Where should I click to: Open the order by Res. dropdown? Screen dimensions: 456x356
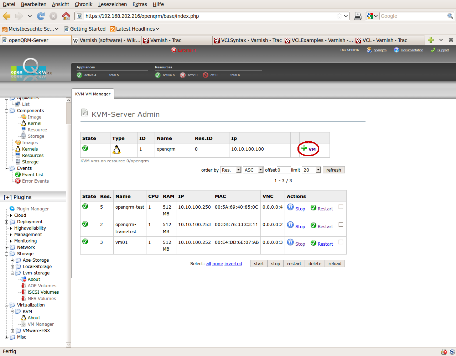coord(231,170)
